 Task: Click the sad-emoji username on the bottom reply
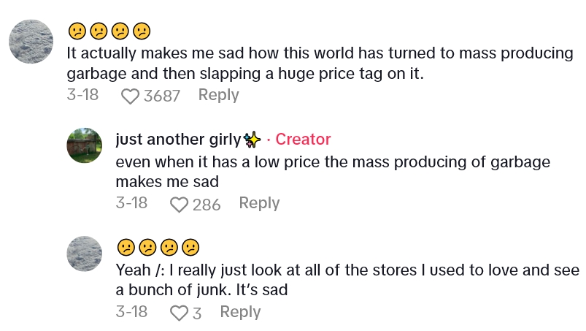(x=158, y=248)
